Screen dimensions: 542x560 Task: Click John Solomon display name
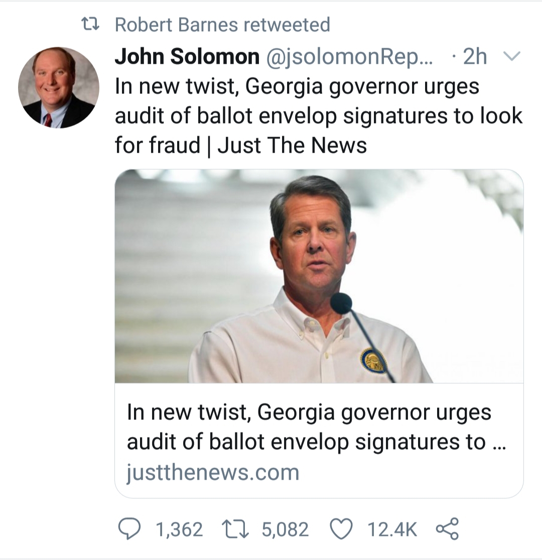coord(187,56)
